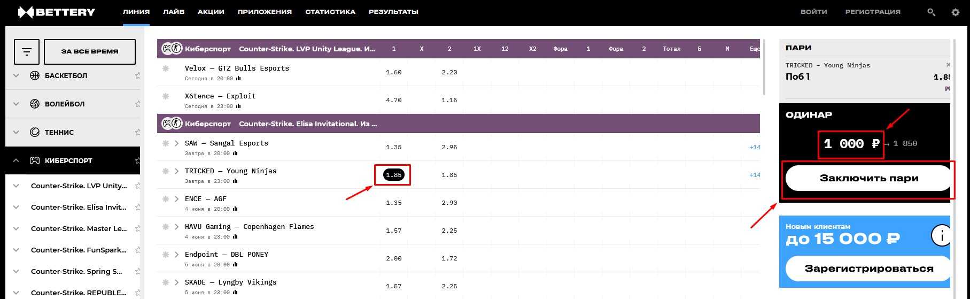This screenshot has height=299, width=970.
Task: Open the statistics bars icon for SKADE – Lyngby Vikings
Action: [x=236, y=293]
